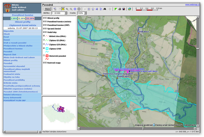Click the greyed circle icon after separator
The width and height of the screenshot is (204, 137).
[x=85, y=9]
